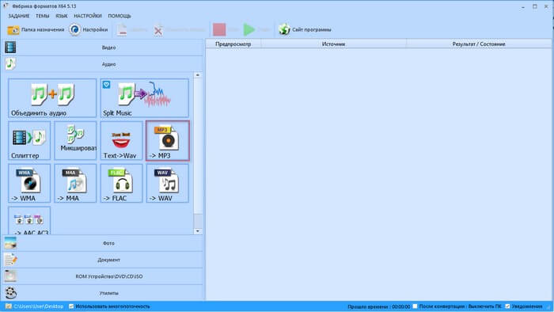This screenshot has width=554, height=312.
Task: Open the ЗАДАНИЕ menu
Action: tap(19, 16)
